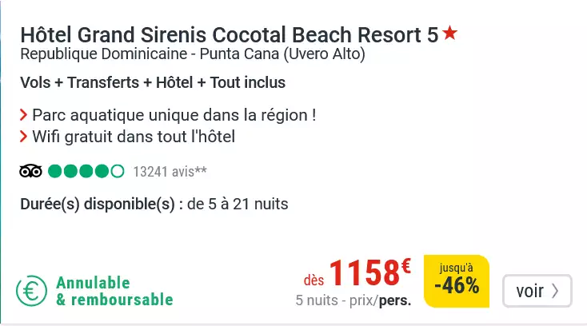Image resolution: width=587 pixels, height=326 pixels.
Task: Open the Hôtel Grand Sirenis Cocotal title
Action: [229, 34]
